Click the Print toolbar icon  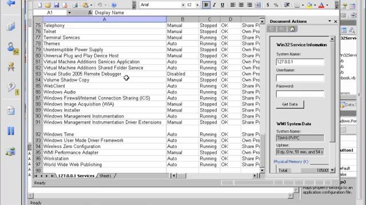click(x=75, y=5)
